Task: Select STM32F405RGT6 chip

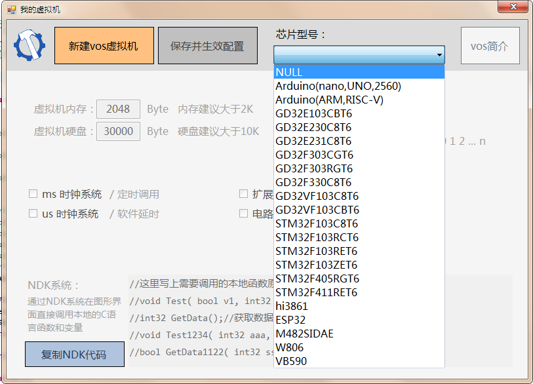Action: pyautogui.click(x=359, y=278)
